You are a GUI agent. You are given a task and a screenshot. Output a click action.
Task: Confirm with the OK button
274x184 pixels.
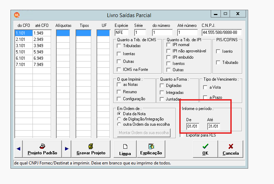(206, 149)
